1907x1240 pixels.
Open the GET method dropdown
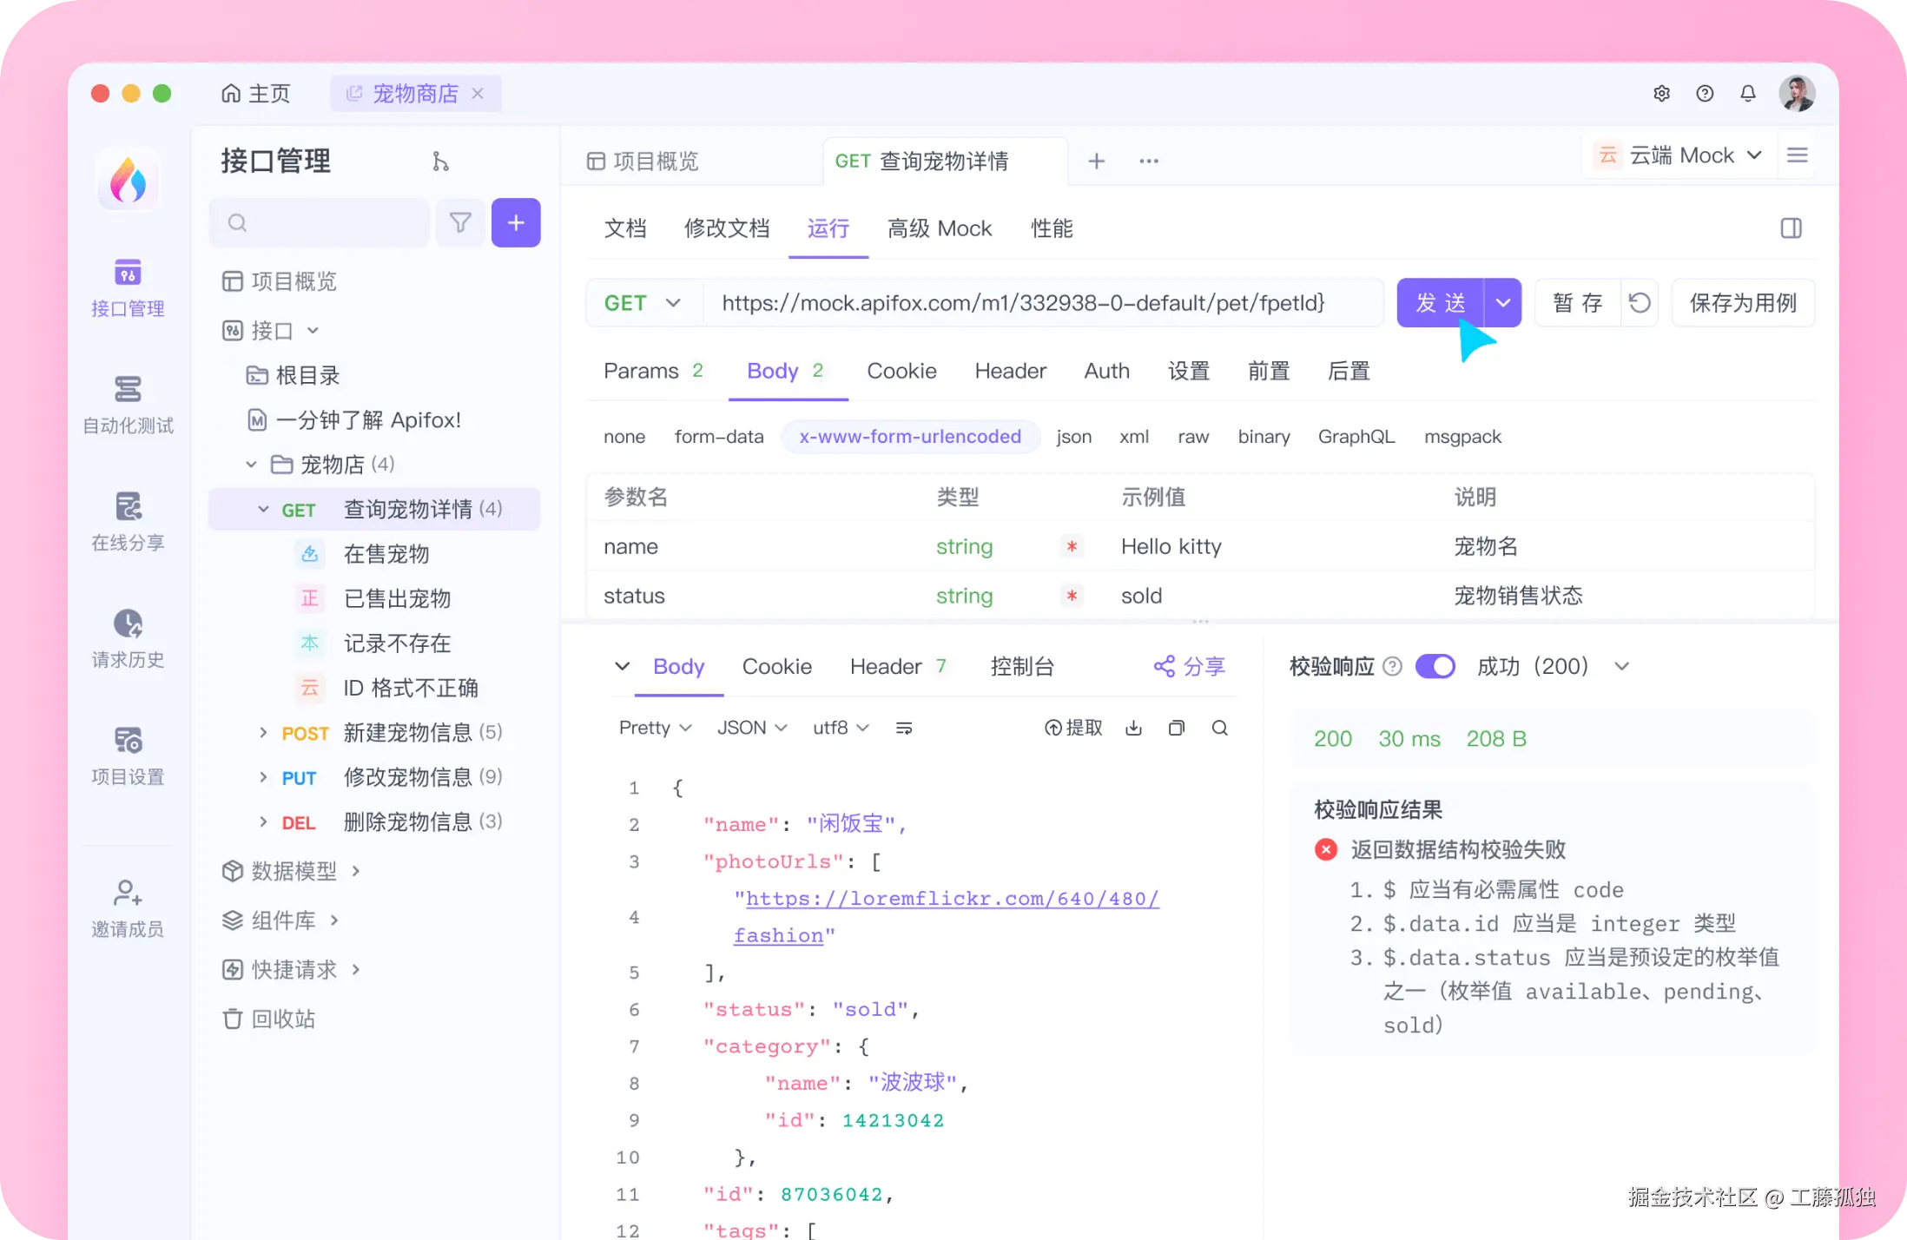click(643, 303)
